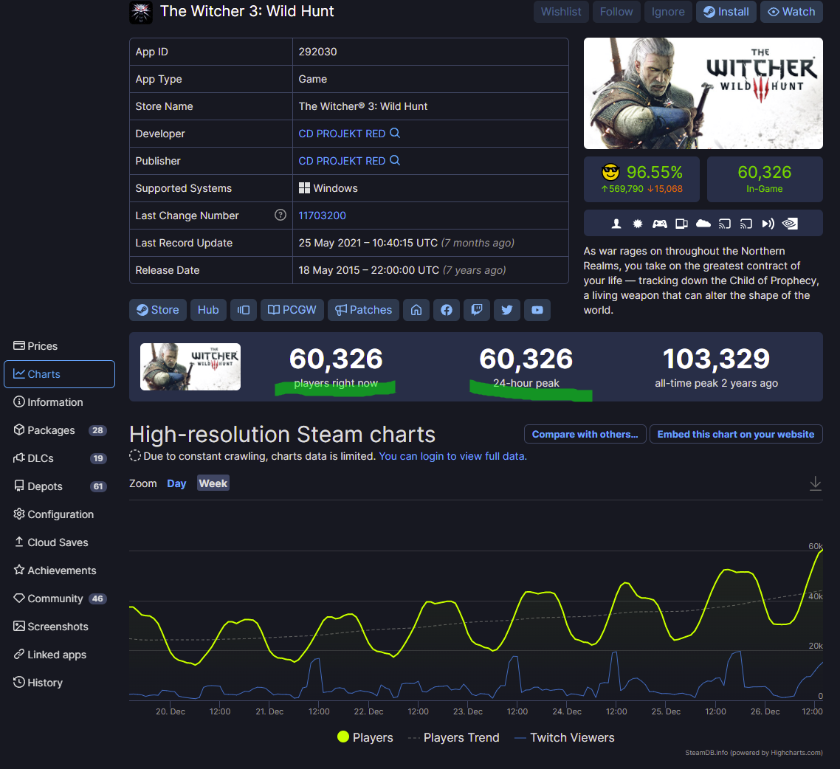Click the large Witcher 3 header image

[x=703, y=93]
